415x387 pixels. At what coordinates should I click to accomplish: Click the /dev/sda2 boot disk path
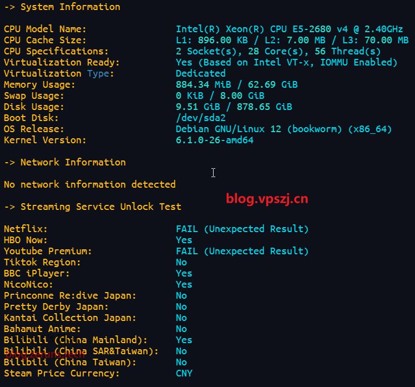click(200, 118)
